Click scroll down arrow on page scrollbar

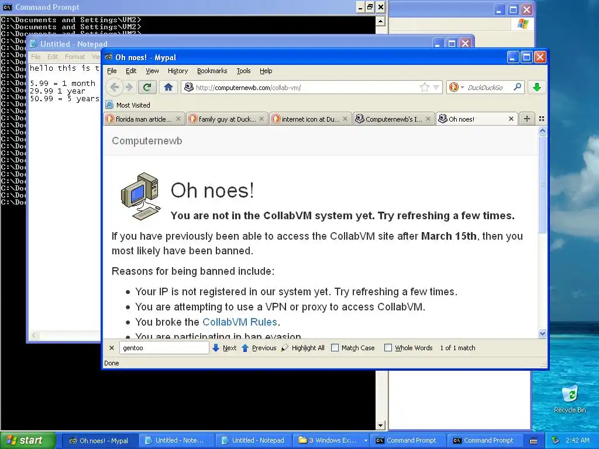pos(542,334)
